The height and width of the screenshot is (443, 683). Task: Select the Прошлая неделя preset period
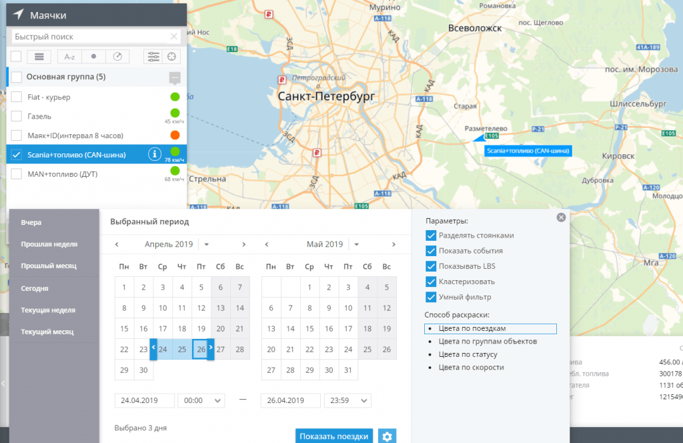point(49,244)
